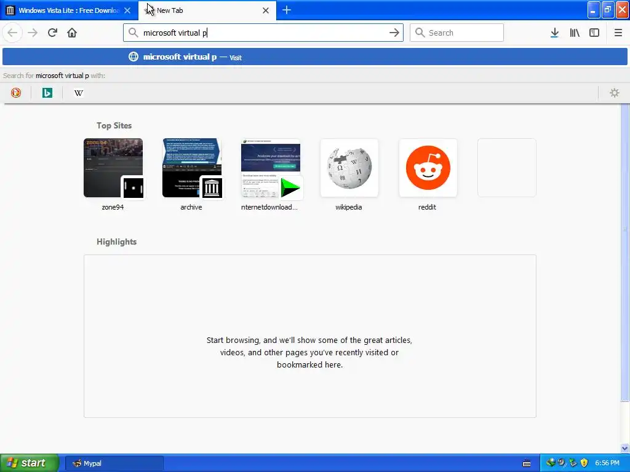This screenshot has width=630, height=472.
Task: Show sidebars with the sidebar button
Action: (594, 33)
